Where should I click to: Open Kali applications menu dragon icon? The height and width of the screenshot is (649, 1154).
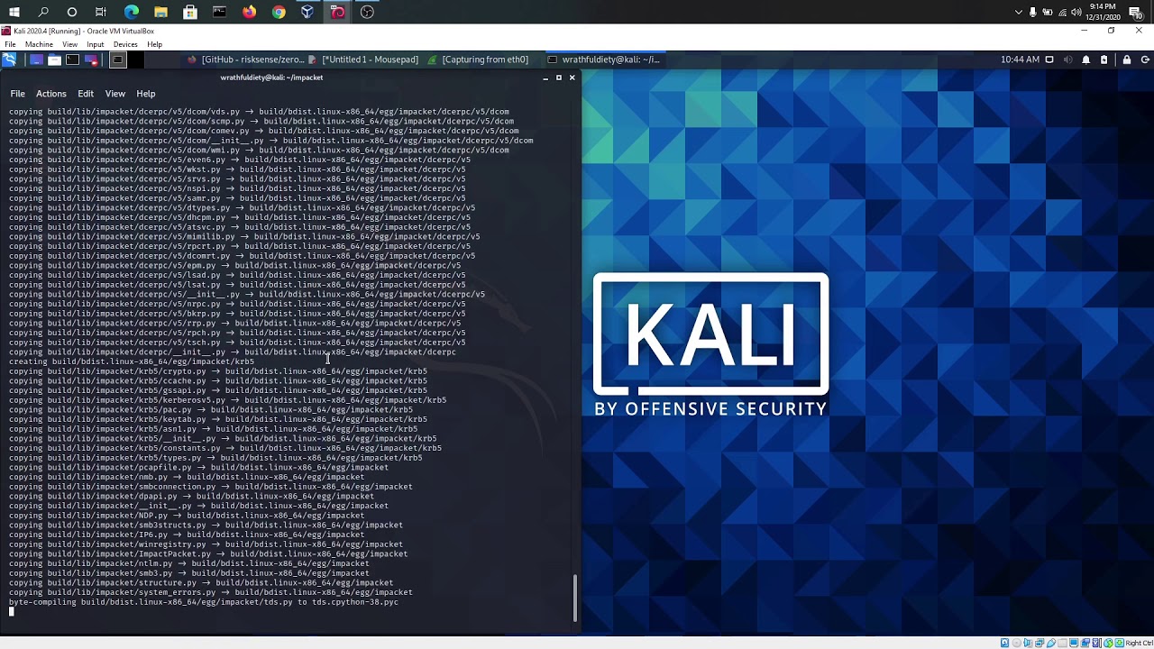click(x=9, y=59)
